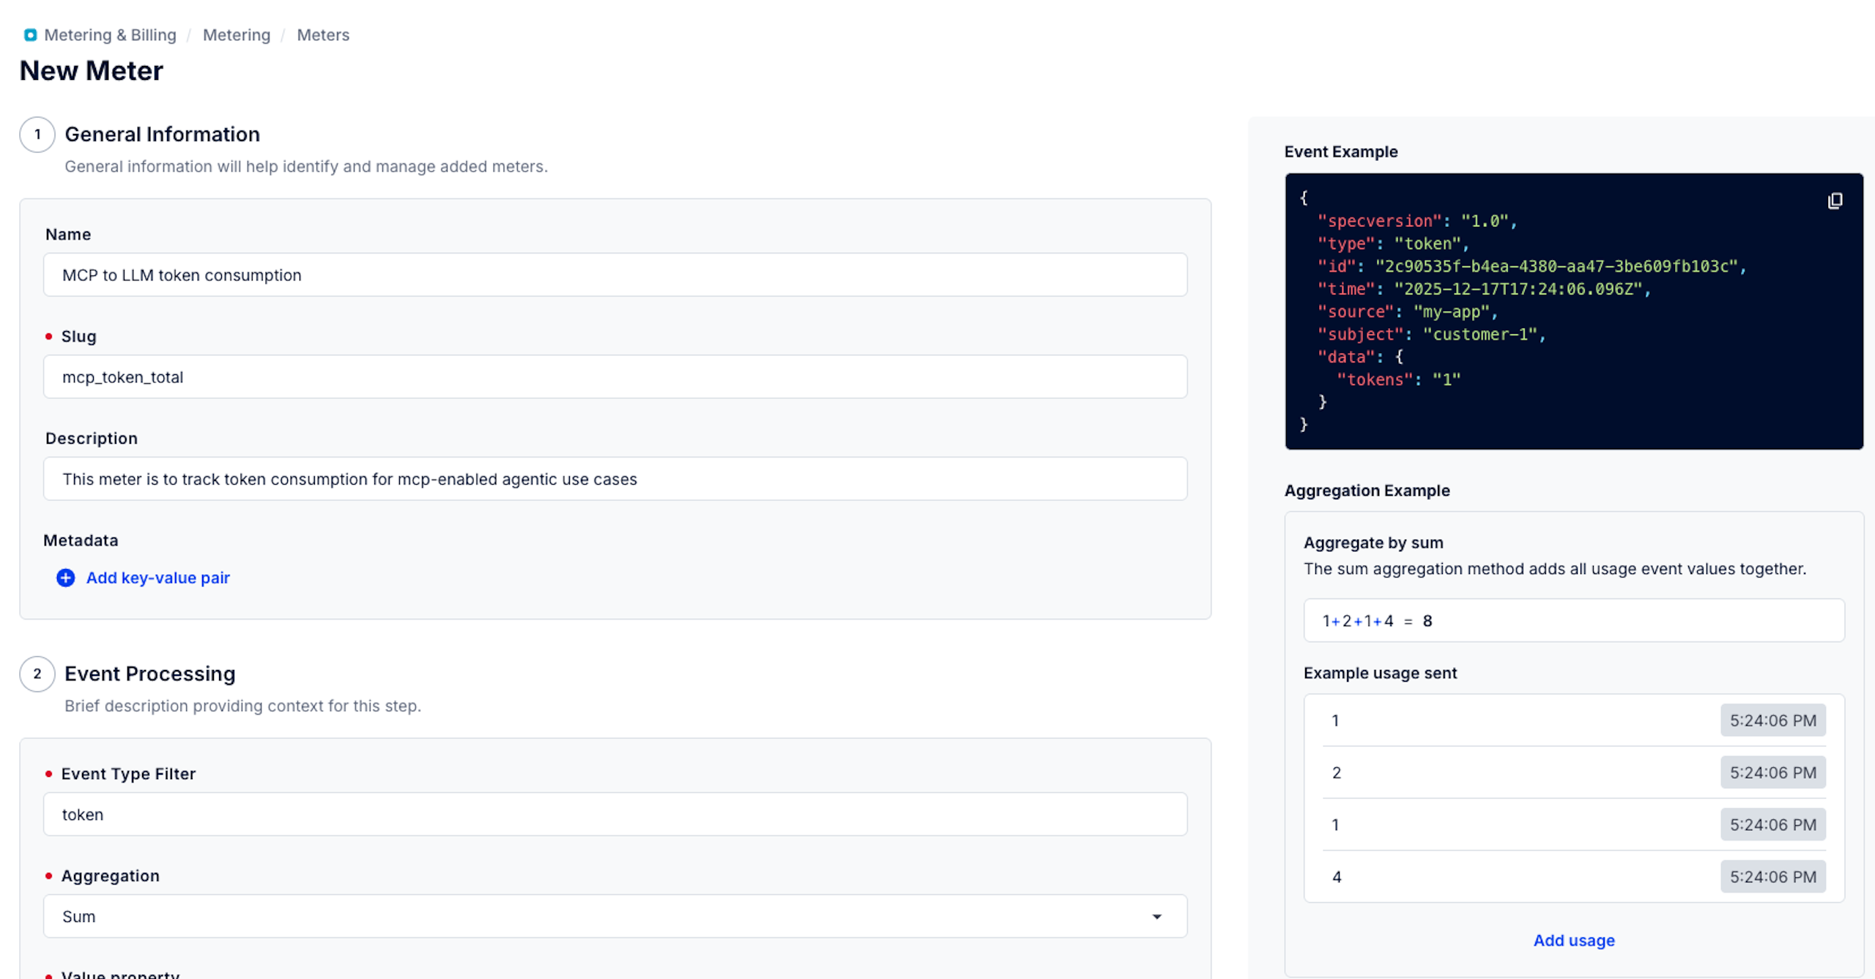Click step 2 Event Processing circle
Image resolution: width=1875 pixels, height=979 pixels.
tap(37, 674)
